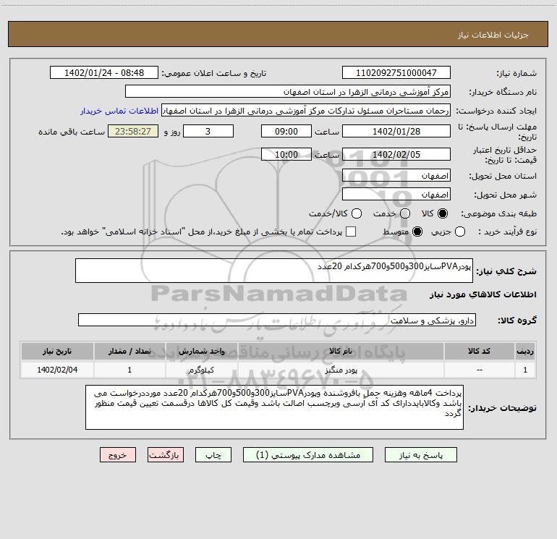Click مشاهده مدارک پیوستی (1) button
The width and height of the screenshot is (557, 539).
(308, 455)
